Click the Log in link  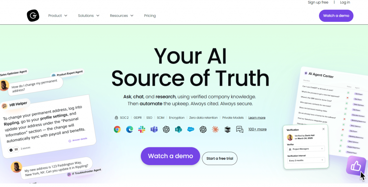point(345,3)
